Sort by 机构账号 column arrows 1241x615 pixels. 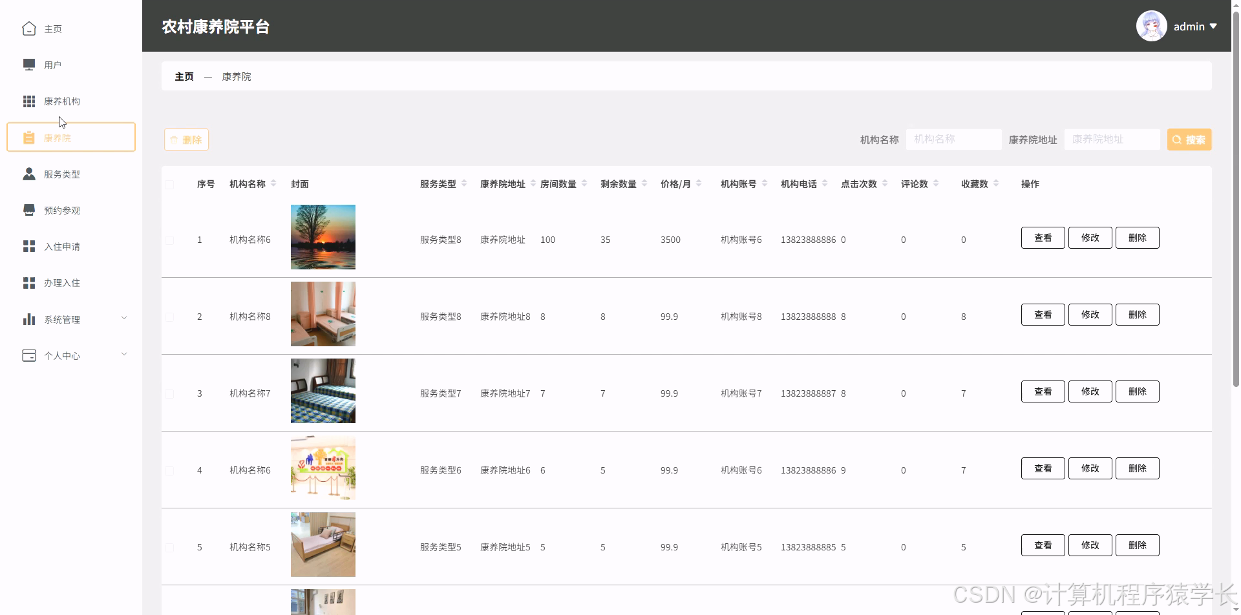click(765, 183)
